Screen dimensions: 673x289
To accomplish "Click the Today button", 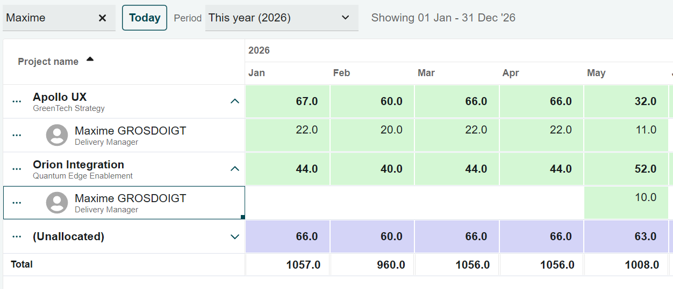I will point(145,18).
